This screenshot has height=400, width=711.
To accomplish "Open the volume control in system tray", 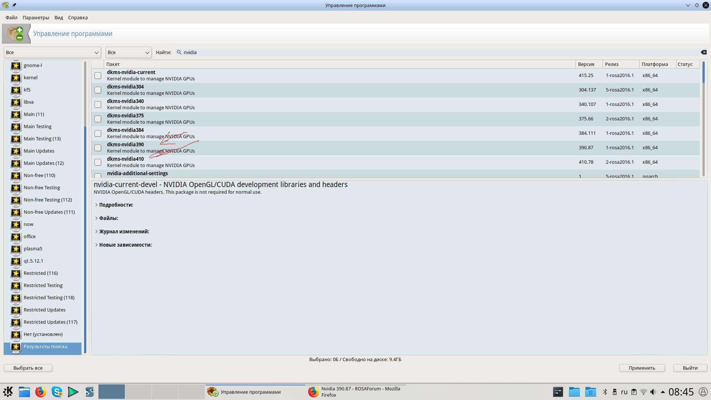I will point(653,392).
